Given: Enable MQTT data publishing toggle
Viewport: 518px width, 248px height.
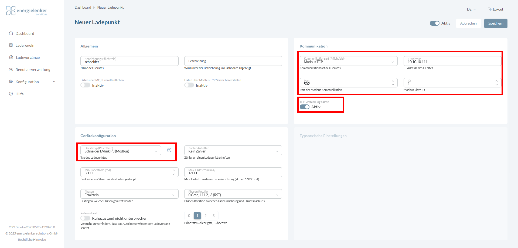Looking at the screenshot, I should [85, 85].
